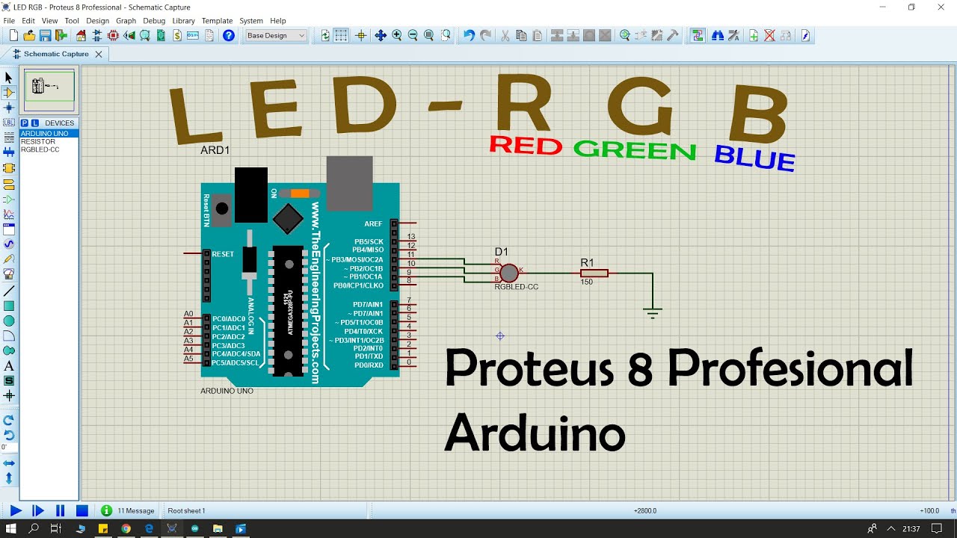Select Terminals mode in left toolbar

(9, 184)
